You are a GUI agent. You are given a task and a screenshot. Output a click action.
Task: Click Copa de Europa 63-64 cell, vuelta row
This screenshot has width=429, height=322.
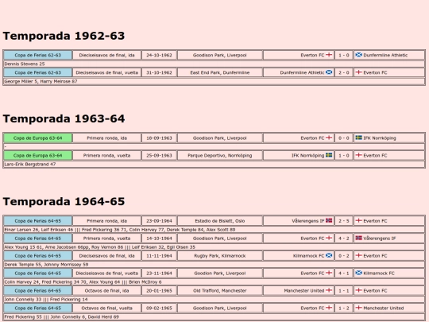click(38, 156)
